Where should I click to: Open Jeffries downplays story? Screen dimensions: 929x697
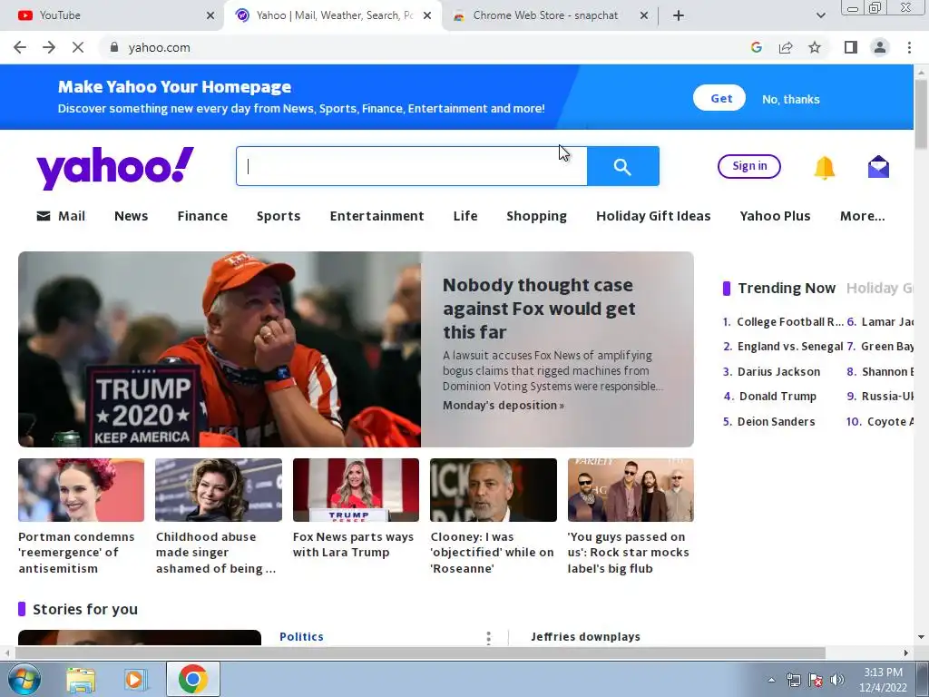pos(585,636)
